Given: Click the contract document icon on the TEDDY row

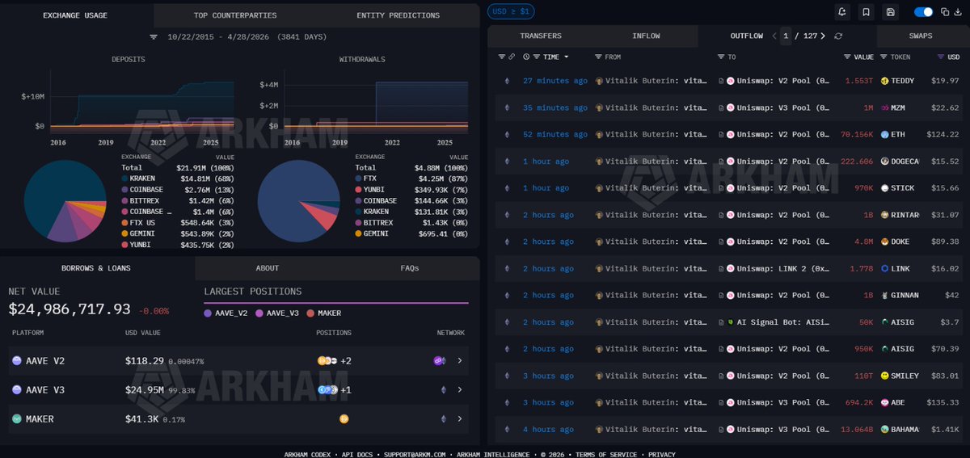Looking at the screenshot, I should coord(721,81).
